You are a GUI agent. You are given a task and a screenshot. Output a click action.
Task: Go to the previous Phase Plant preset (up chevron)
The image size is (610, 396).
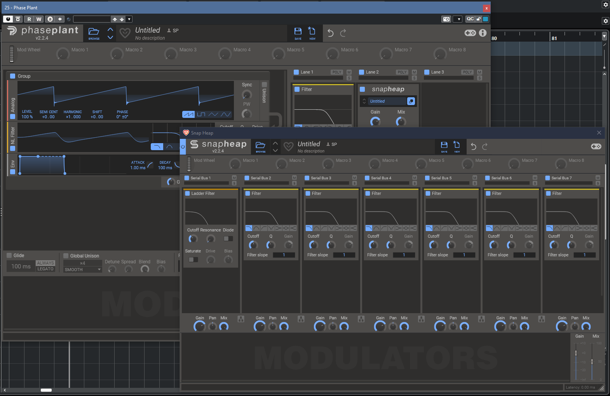(x=110, y=29)
